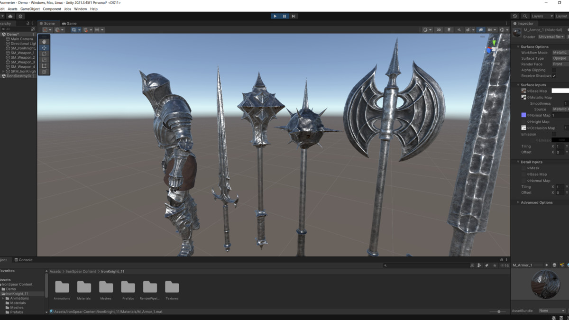The image size is (569, 320).
Task: Select the Hand view tool
Action: pos(44,42)
